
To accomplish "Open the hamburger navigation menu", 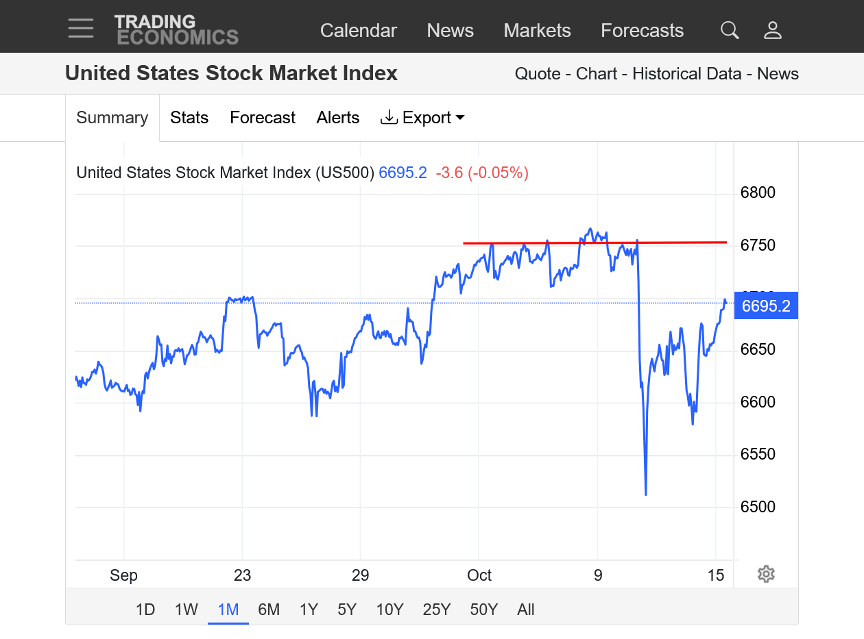I will [81, 28].
